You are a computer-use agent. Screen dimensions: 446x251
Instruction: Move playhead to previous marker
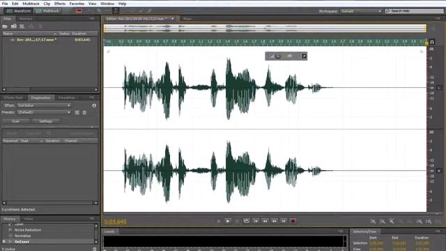(x=256, y=221)
